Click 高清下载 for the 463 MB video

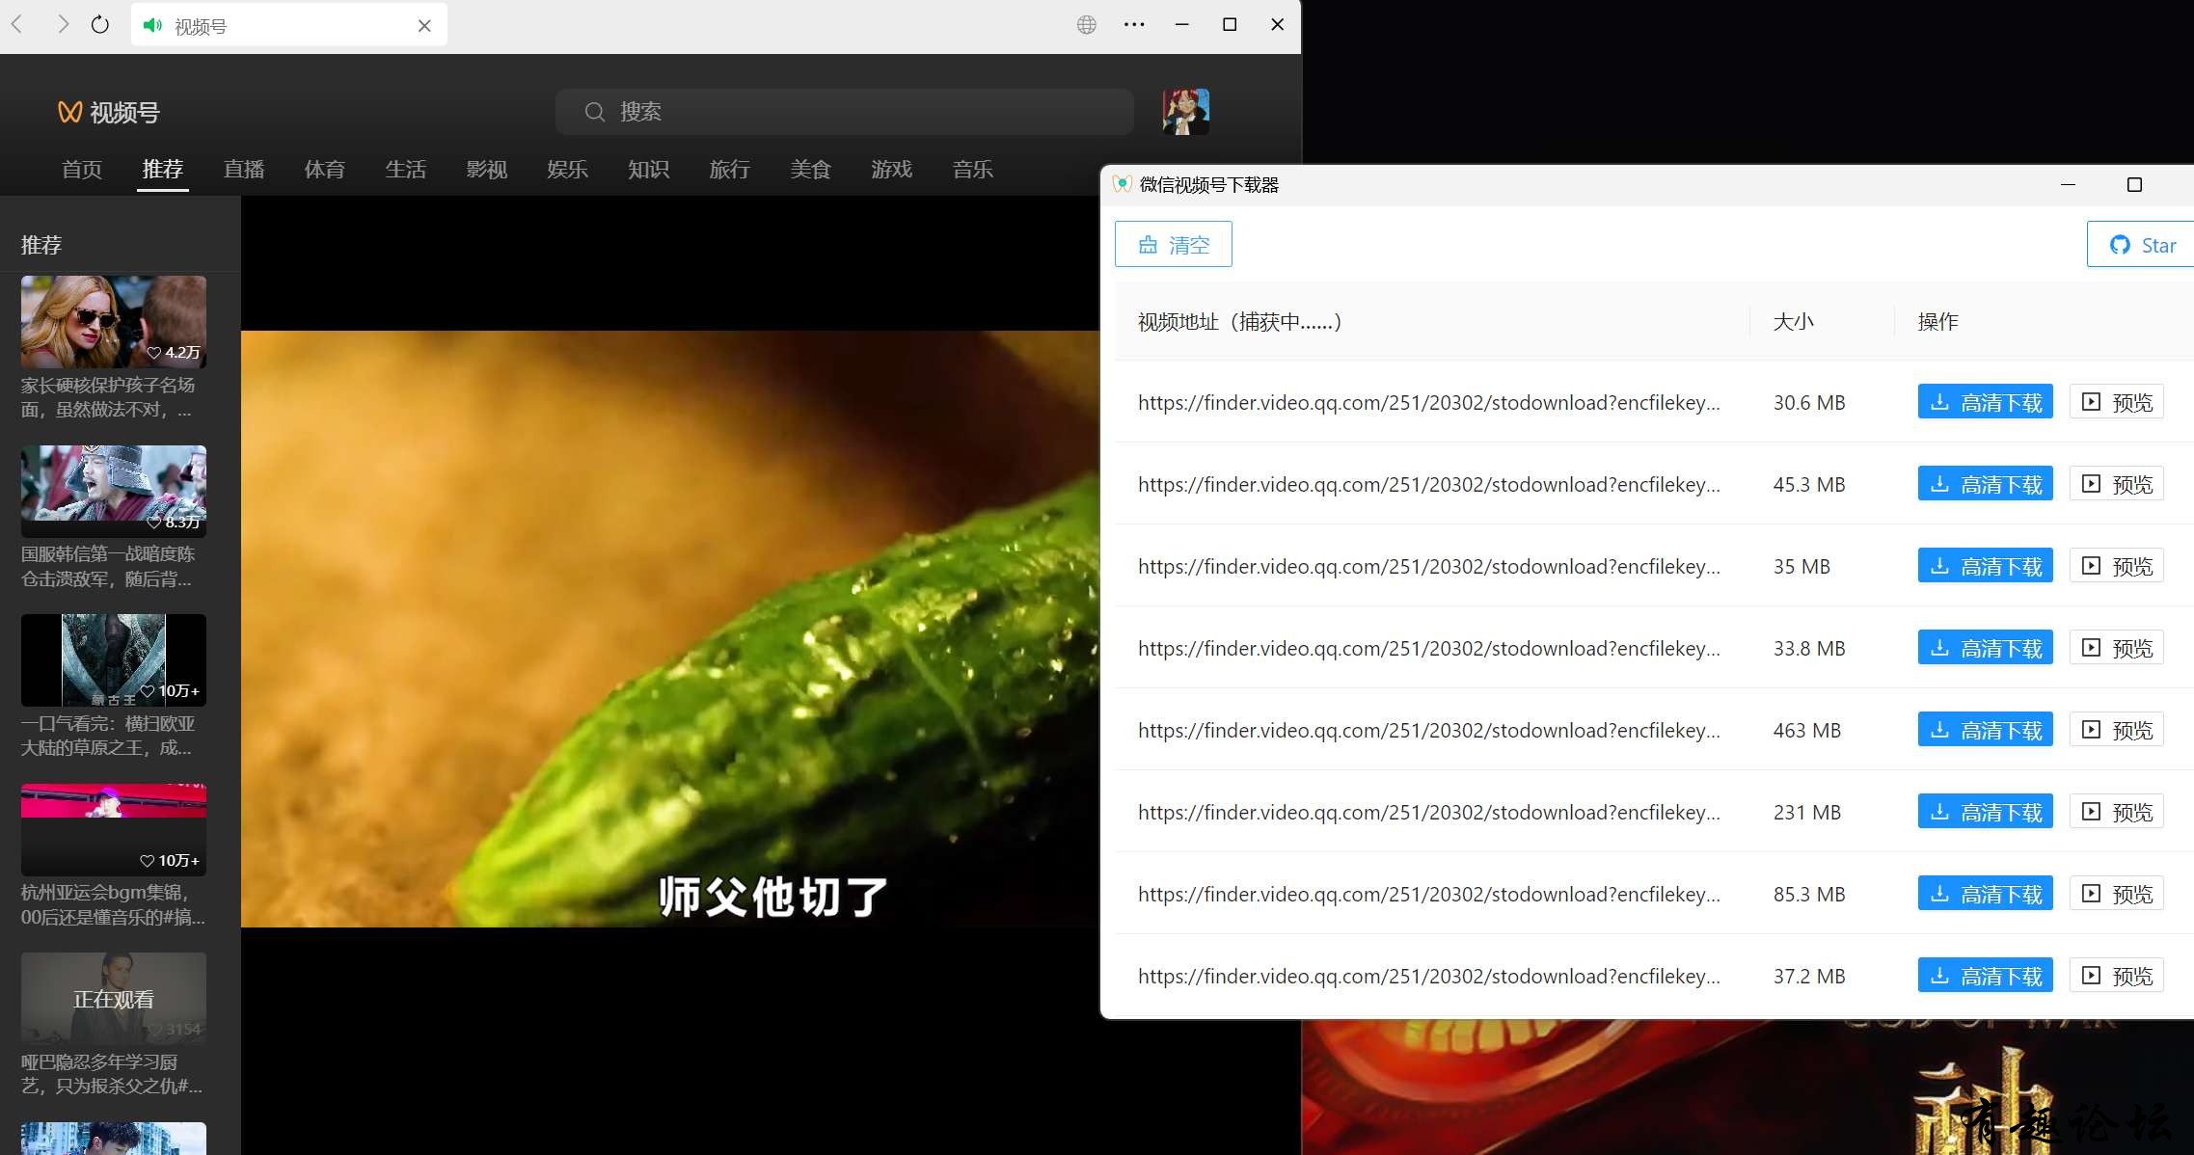point(1986,730)
